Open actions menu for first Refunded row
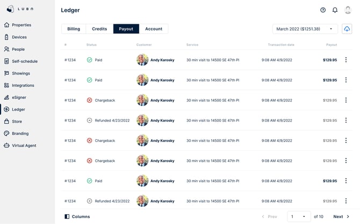This screenshot has height=224, width=360. pyautogui.click(x=346, y=120)
